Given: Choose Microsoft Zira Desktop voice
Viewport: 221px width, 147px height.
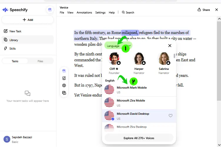Looking at the screenshot, I should point(139,127).
